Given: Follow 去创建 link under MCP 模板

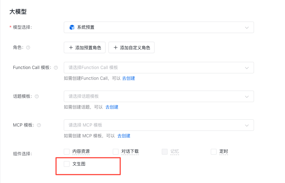Looking at the screenshot, I should coord(124,136).
